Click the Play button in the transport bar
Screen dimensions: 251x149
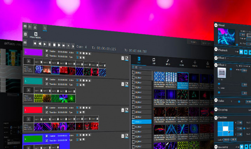click(x=45, y=44)
